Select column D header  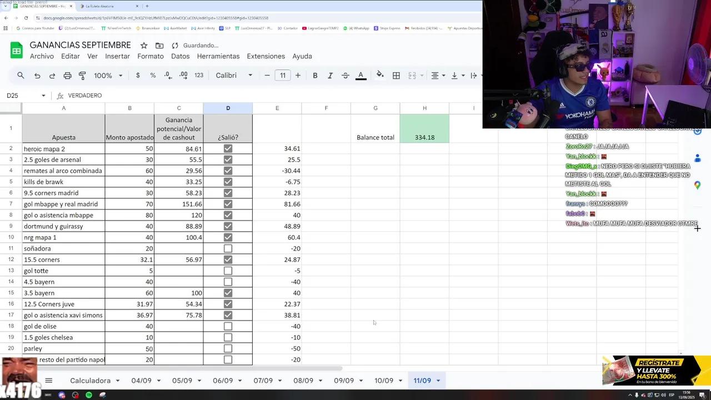pyautogui.click(x=228, y=108)
